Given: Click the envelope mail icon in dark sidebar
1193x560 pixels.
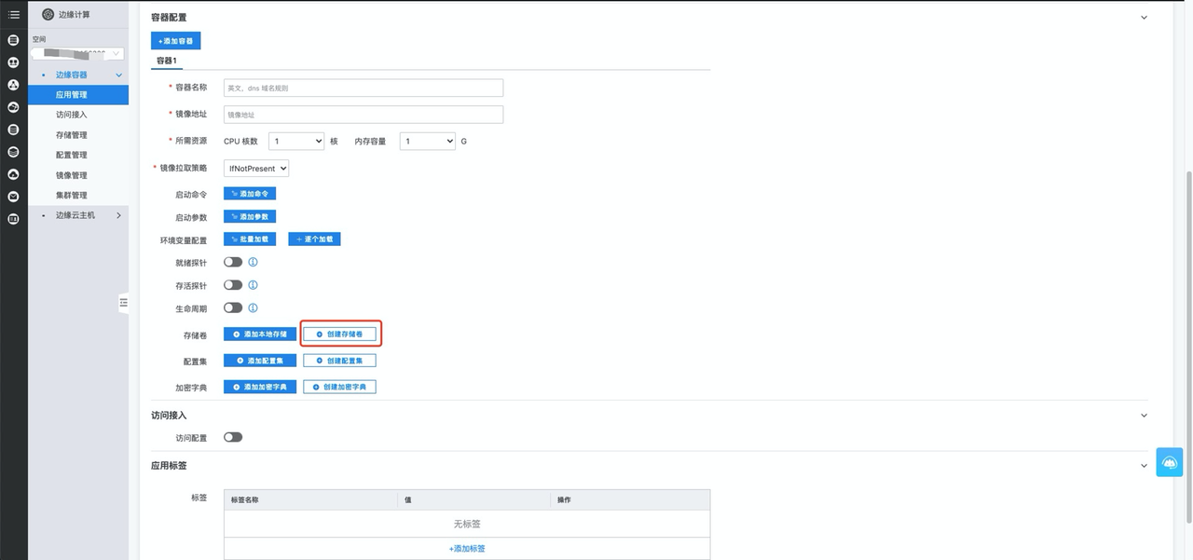Looking at the screenshot, I should click(x=14, y=197).
